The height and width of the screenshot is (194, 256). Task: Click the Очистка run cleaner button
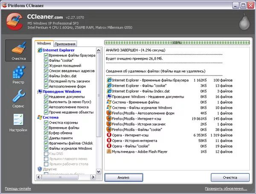[230, 177]
